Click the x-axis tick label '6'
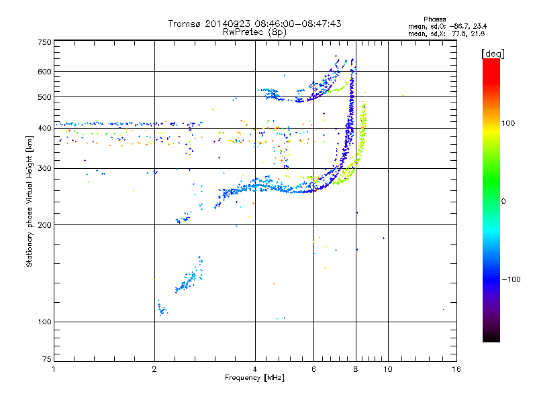This screenshot has height=402, width=537. pos(313,369)
